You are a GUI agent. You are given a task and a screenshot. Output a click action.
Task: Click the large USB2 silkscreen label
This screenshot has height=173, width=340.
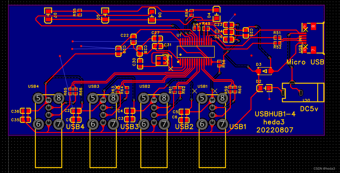point(184,127)
